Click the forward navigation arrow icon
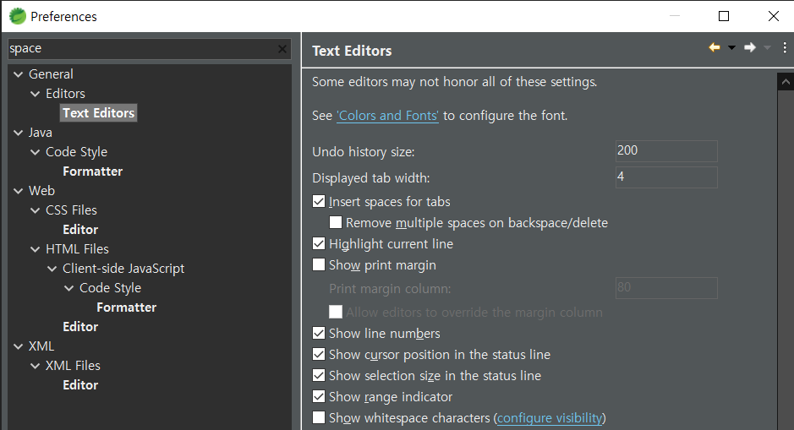Screen dimensions: 794x430 point(750,47)
